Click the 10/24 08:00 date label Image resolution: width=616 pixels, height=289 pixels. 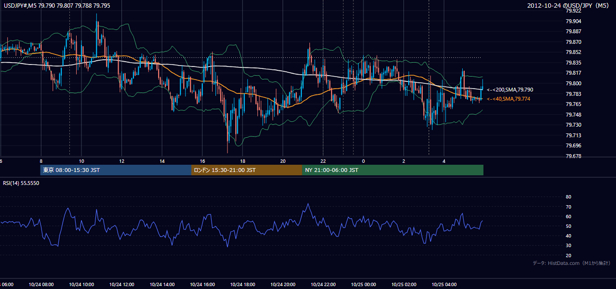point(40,284)
